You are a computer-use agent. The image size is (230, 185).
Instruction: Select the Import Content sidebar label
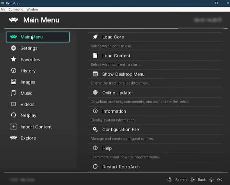(36, 127)
